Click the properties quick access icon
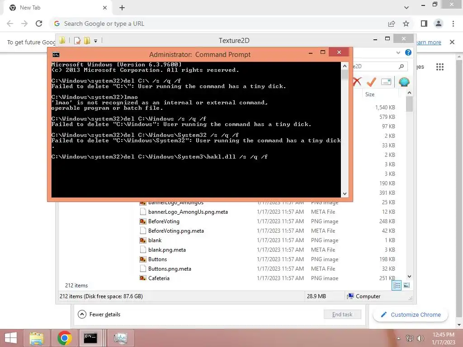This screenshot has width=463, height=347. [x=77, y=41]
